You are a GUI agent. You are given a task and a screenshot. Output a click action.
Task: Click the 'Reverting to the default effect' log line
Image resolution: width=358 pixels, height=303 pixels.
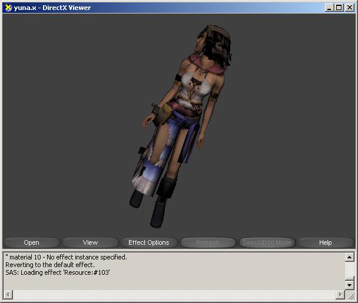tap(49, 265)
